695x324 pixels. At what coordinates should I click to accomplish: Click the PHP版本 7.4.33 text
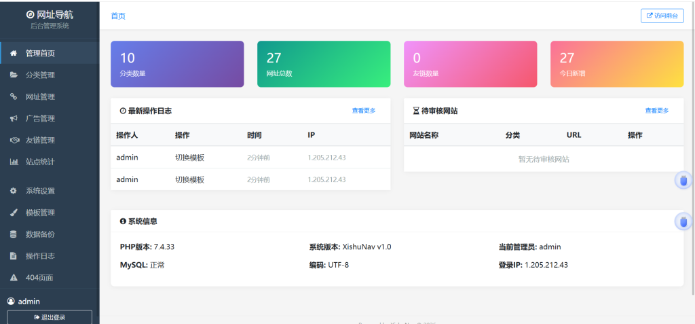coord(147,247)
